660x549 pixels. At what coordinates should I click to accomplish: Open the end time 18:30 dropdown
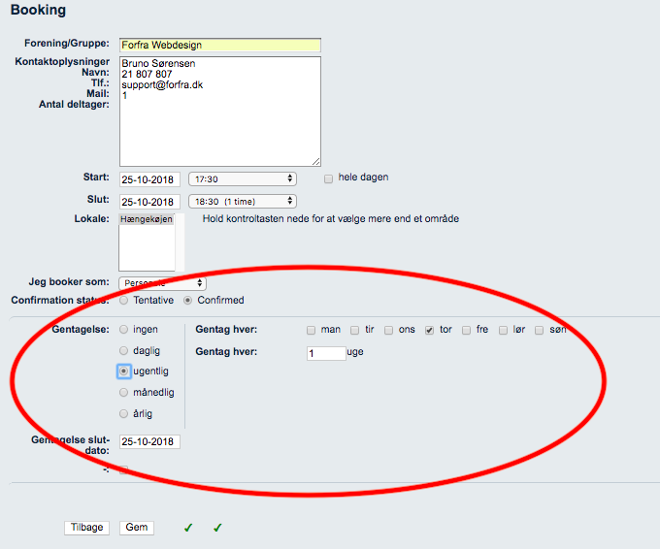click(x=242, y=201)
